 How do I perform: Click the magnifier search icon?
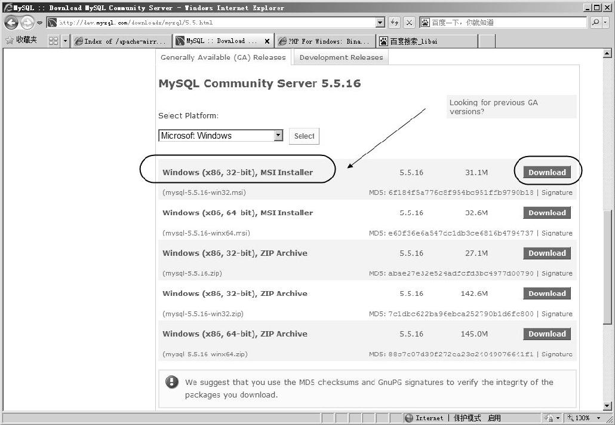pyautogui.click(x=595, y=22)
